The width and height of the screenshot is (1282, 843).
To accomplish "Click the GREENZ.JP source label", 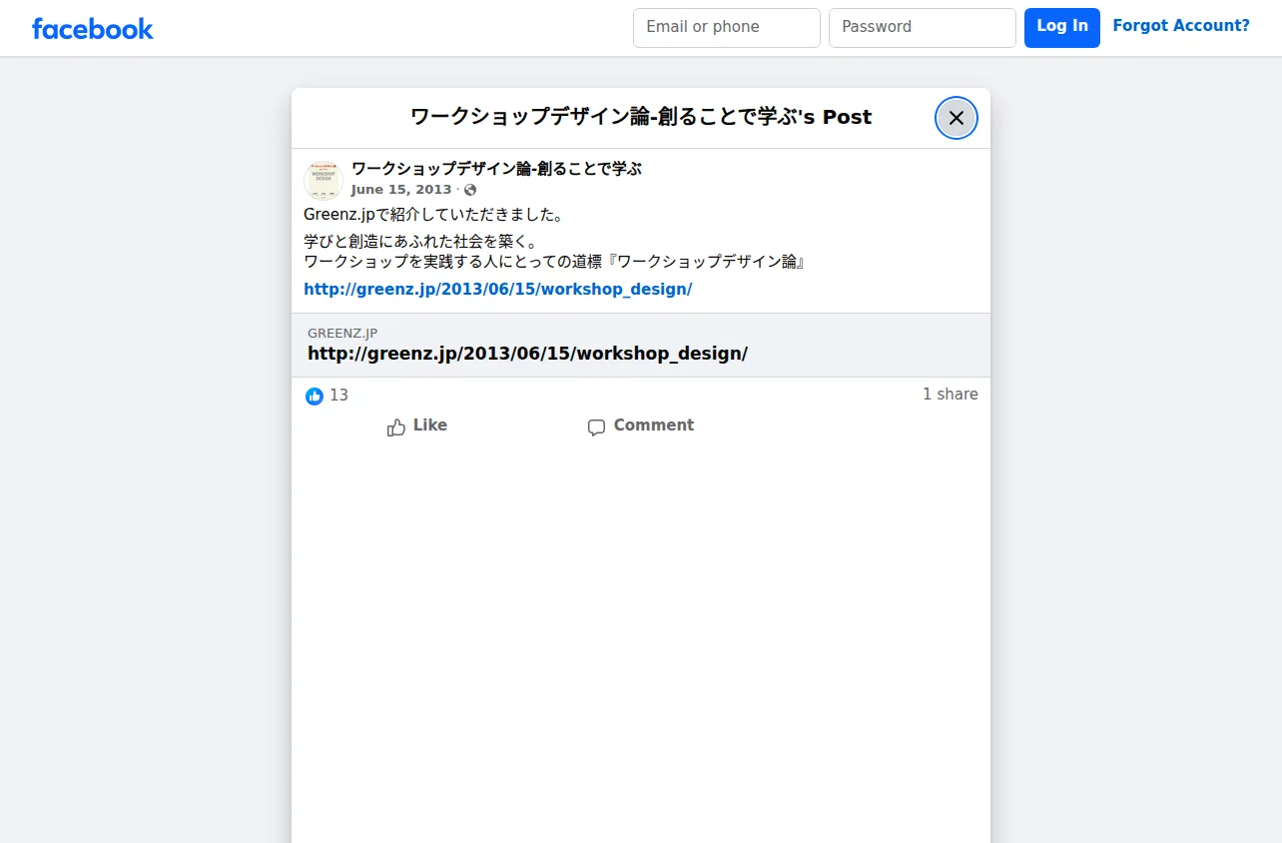I will pos(342,334).
